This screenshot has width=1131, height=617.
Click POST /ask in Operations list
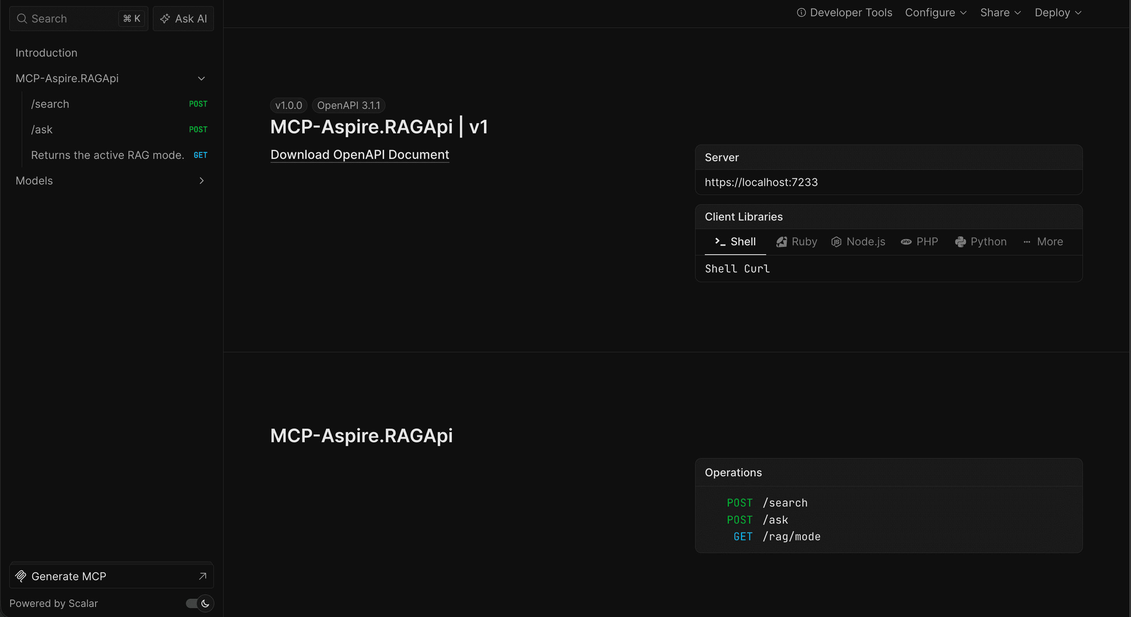[x=757, y=520]
